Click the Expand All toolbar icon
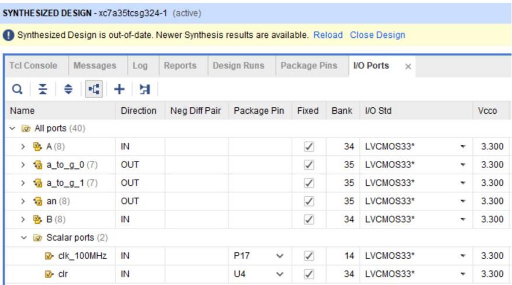The height and width of the screenshot is (285, 512). click(69, 89)
